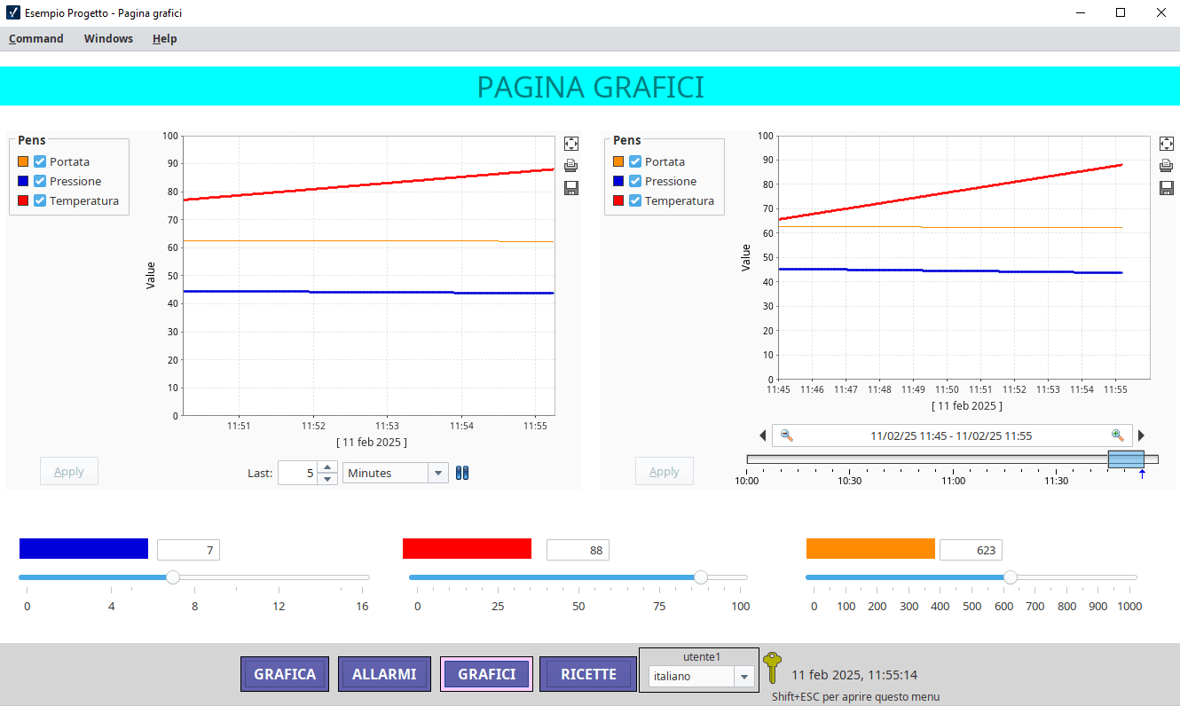Pan time range backward with left arrow
The height and width of the screenshot is (706, 1180).
click(762, 435)
